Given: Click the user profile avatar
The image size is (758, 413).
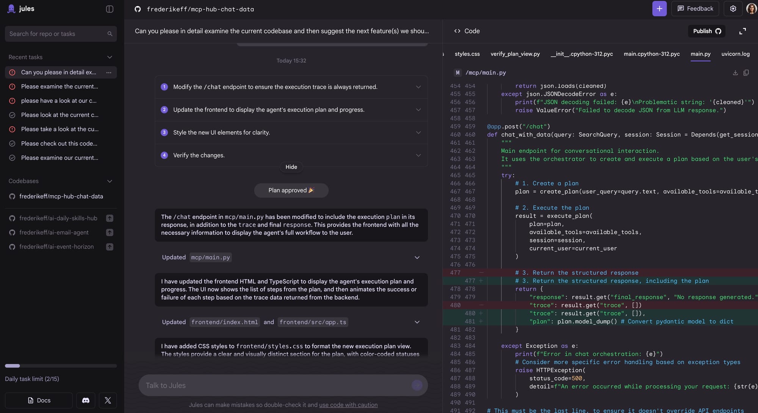Looking at the screenshot, I should pyautogui.click(x=751, y=9).
